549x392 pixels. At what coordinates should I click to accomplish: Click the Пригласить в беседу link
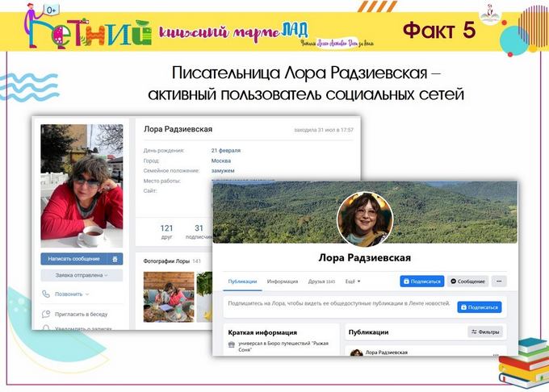[x=82, y=315]
